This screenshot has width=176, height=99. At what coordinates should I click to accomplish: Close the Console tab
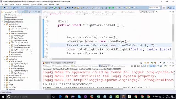tap(109, 66)
